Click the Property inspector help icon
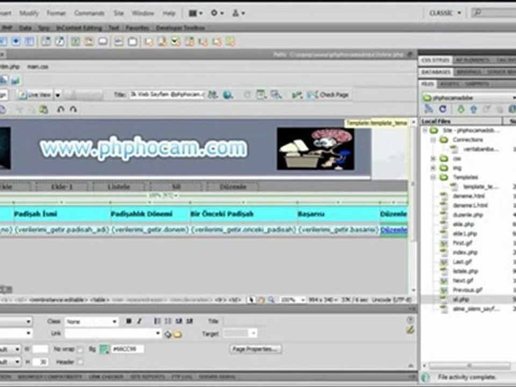516x387 pixels. click(410, 319)
